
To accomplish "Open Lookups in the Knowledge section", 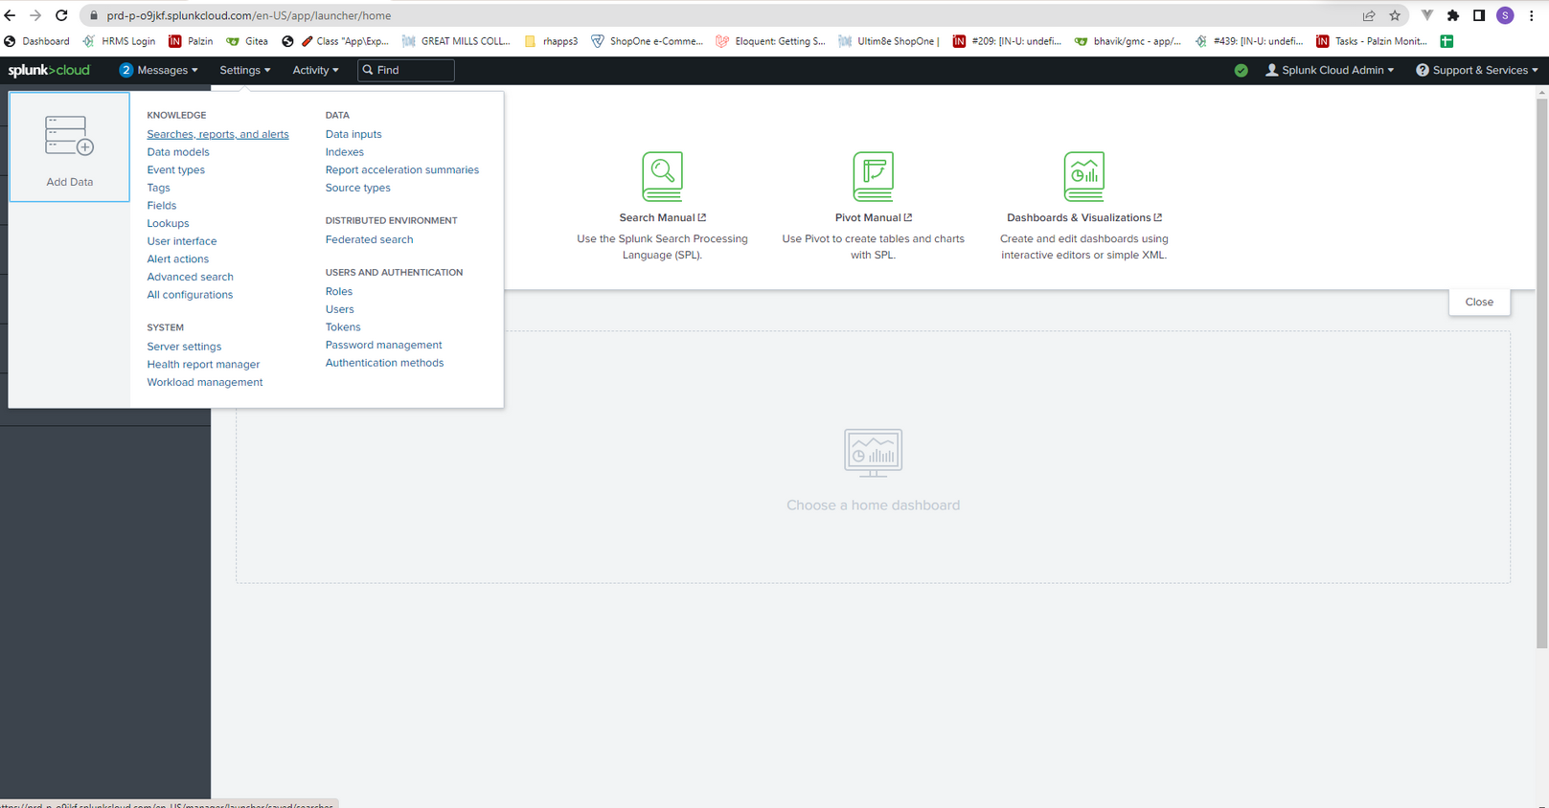I will pyautogui.click(x=168, y=223).
